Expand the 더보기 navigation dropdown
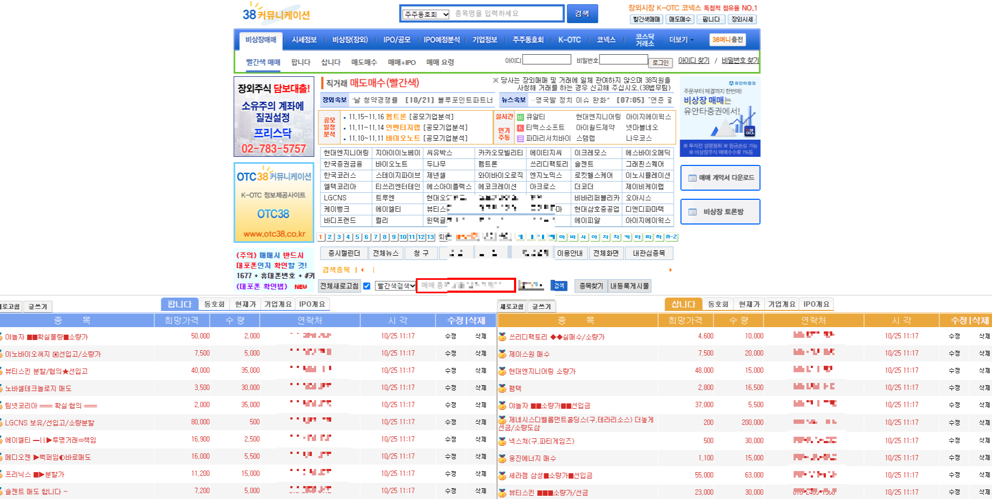This screenshot has height=499, width=992. [679, 39]
